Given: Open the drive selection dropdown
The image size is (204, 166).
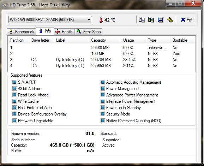Looking at the screenshot, I should point(50,20).
